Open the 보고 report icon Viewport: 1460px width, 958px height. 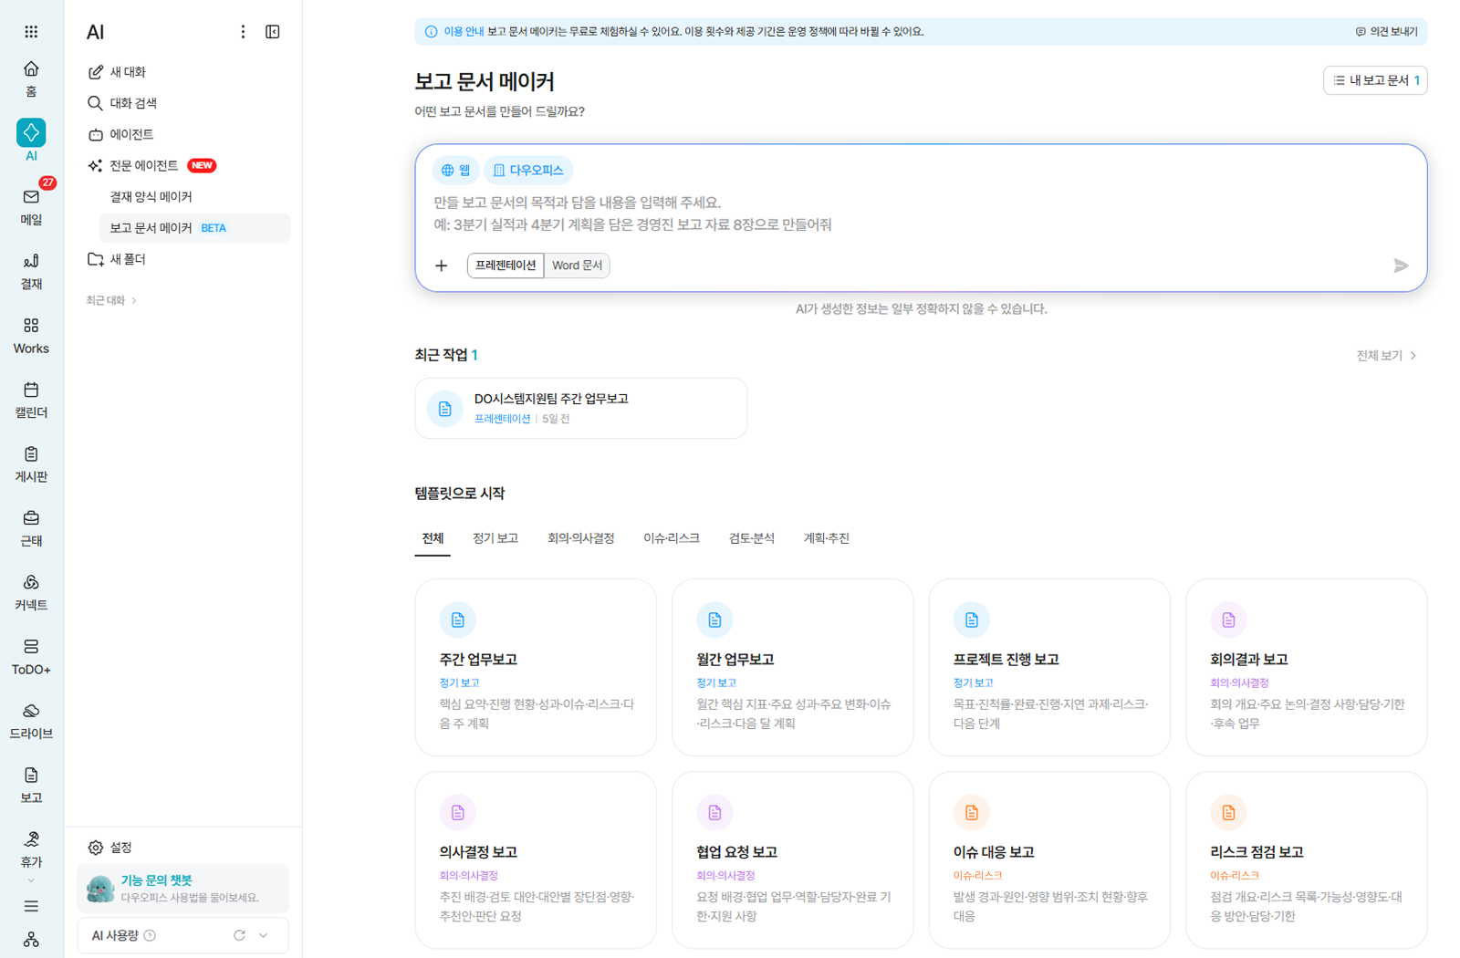click(31, 785)
